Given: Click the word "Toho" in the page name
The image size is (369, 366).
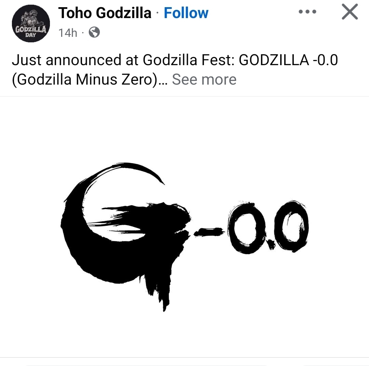Looking at the screenshot, I should 75,13.
